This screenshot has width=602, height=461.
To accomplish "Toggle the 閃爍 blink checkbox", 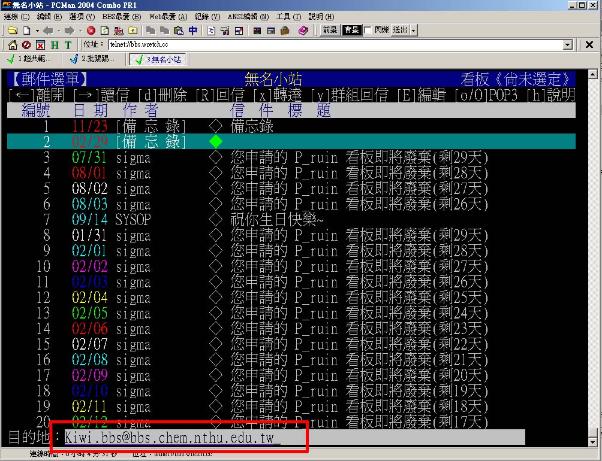I will tap(368, 30).
